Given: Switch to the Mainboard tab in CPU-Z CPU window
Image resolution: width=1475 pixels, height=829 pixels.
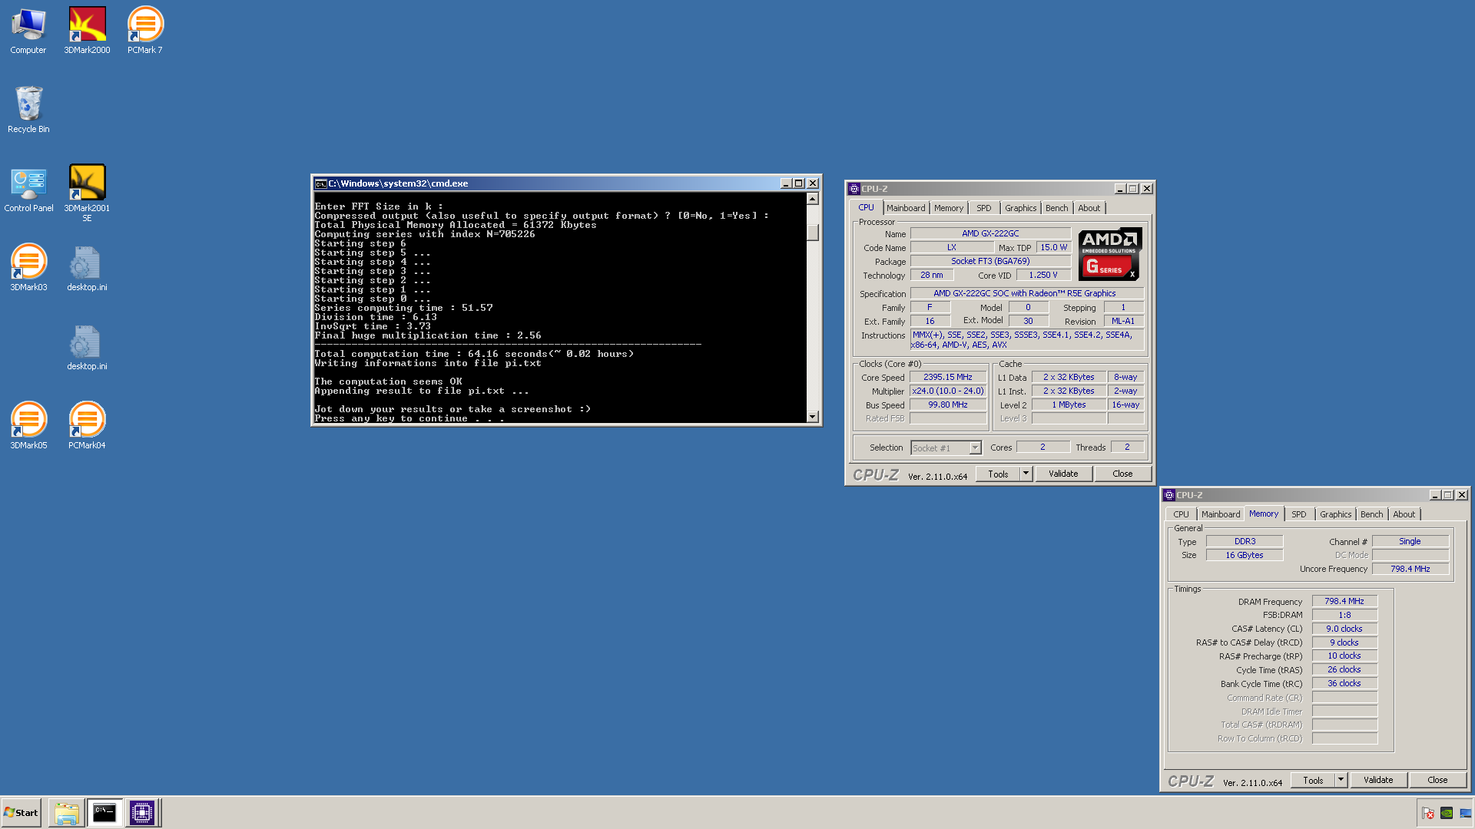Looking at the screenshot, I should pos(906,208).
